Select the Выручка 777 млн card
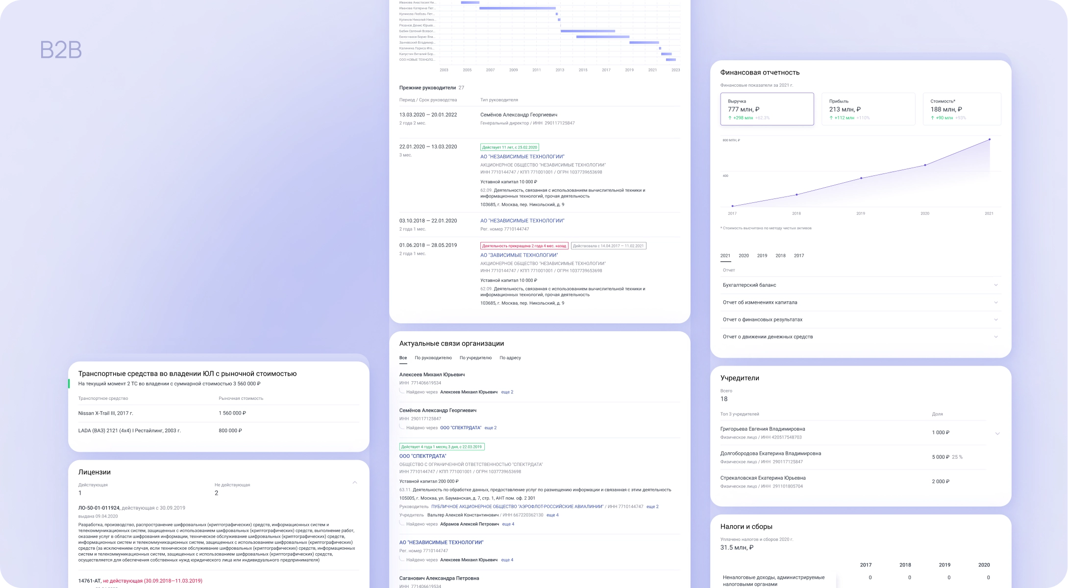The height and width of the screenshot is (588, 1068). coord(767,109)
